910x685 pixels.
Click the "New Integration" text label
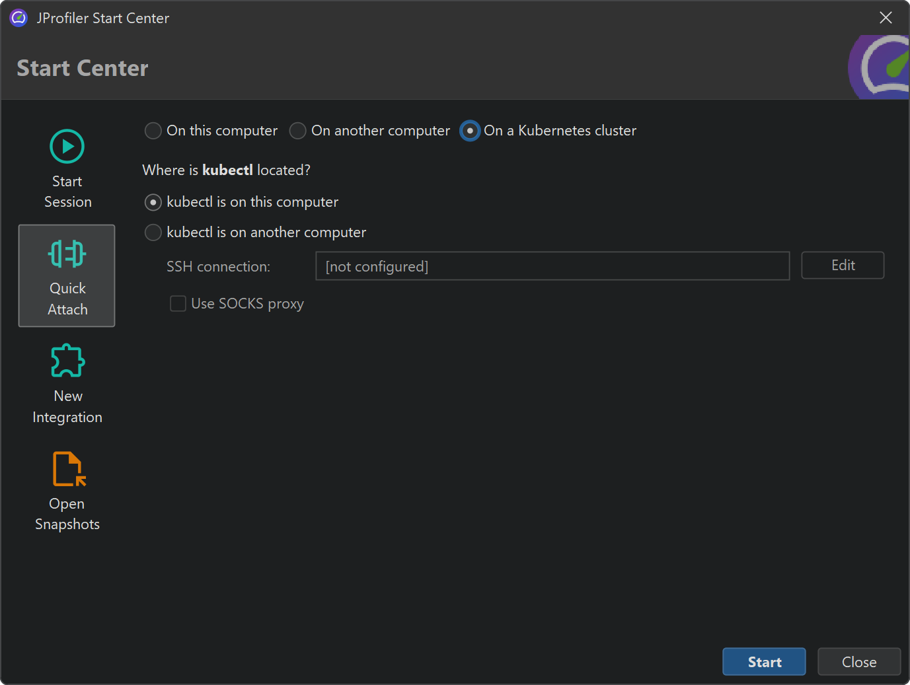pyautogui.click(x=67, y=406)
